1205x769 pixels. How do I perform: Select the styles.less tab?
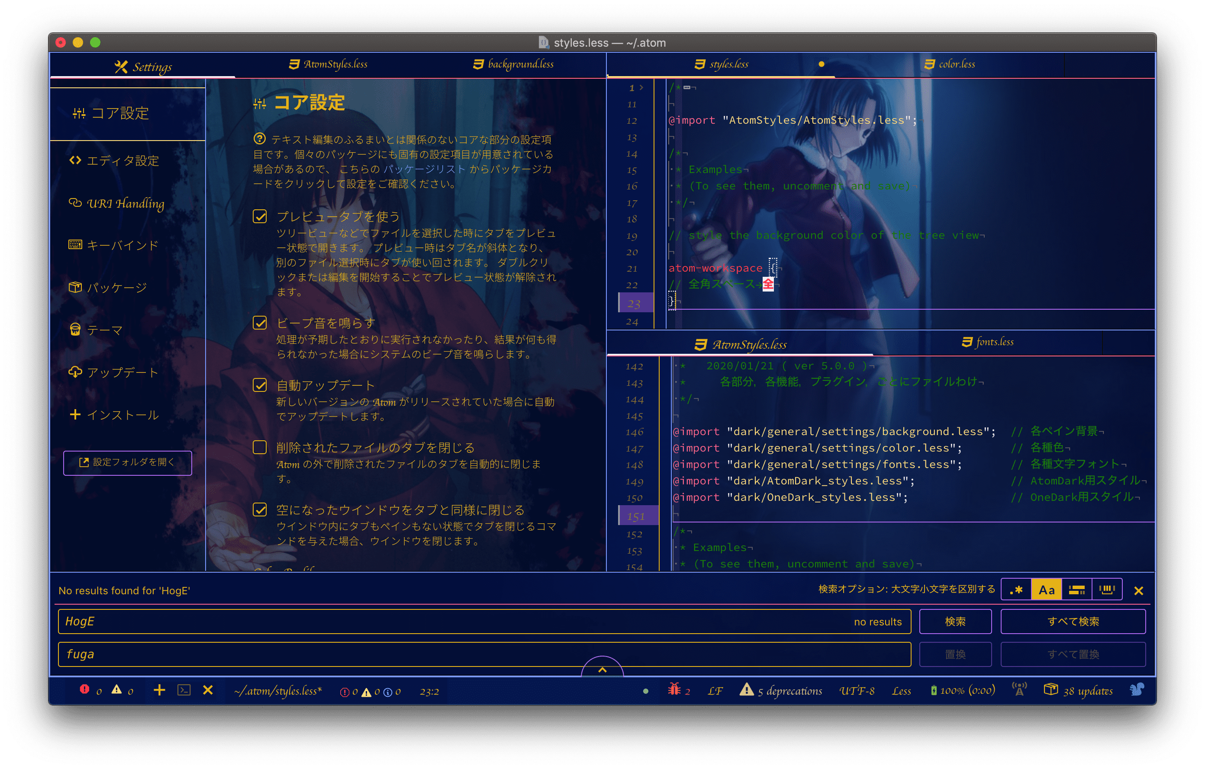coord(722,64)
